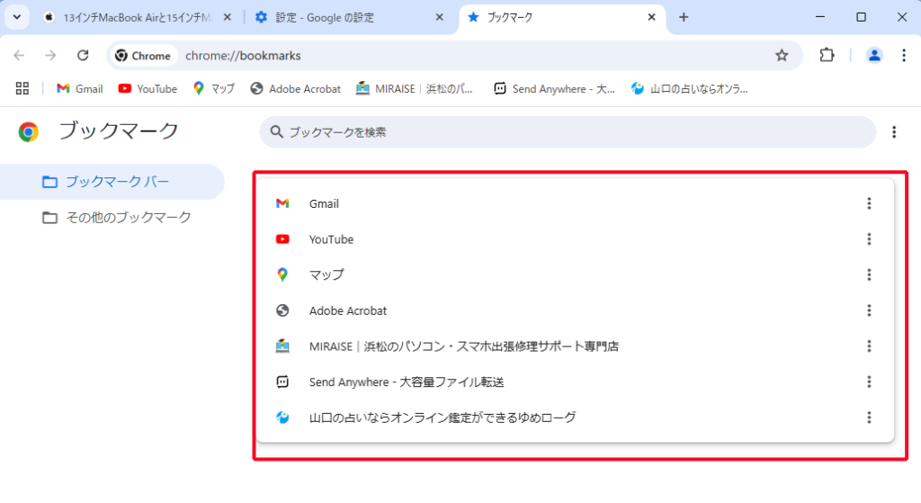Open more actions for マップ bookmark
This screenshot has width=921, height=503.
coord(869,274)
